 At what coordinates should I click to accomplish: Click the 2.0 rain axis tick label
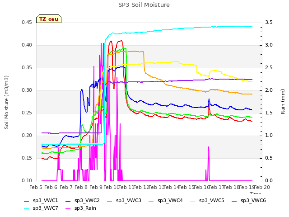pos(269,90)
